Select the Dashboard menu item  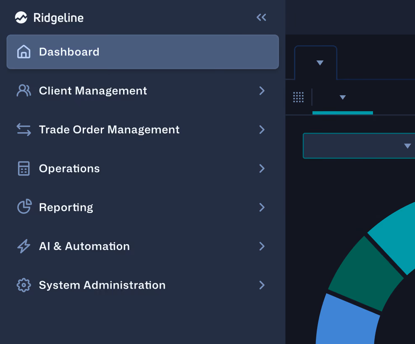[x=143, y=52]
